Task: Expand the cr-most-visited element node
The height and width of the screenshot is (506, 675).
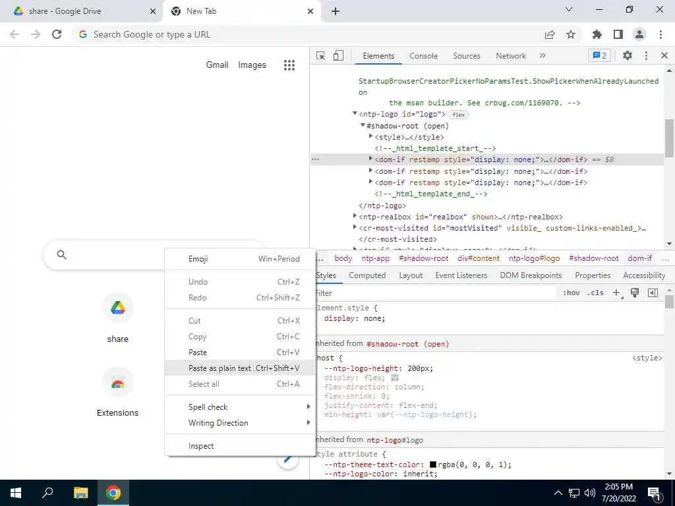Action: tap(355, 227)
